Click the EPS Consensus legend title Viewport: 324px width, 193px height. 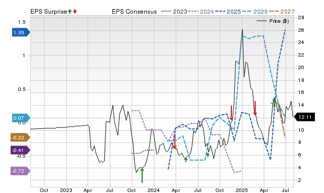[134, 12]
